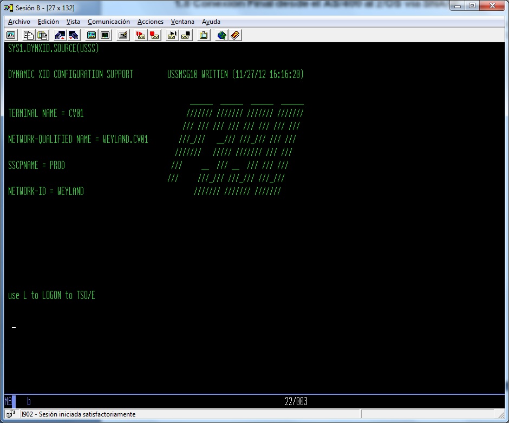Minimize the Sesión B window
The image size is (509, 423).
click(x=458, y=5)
